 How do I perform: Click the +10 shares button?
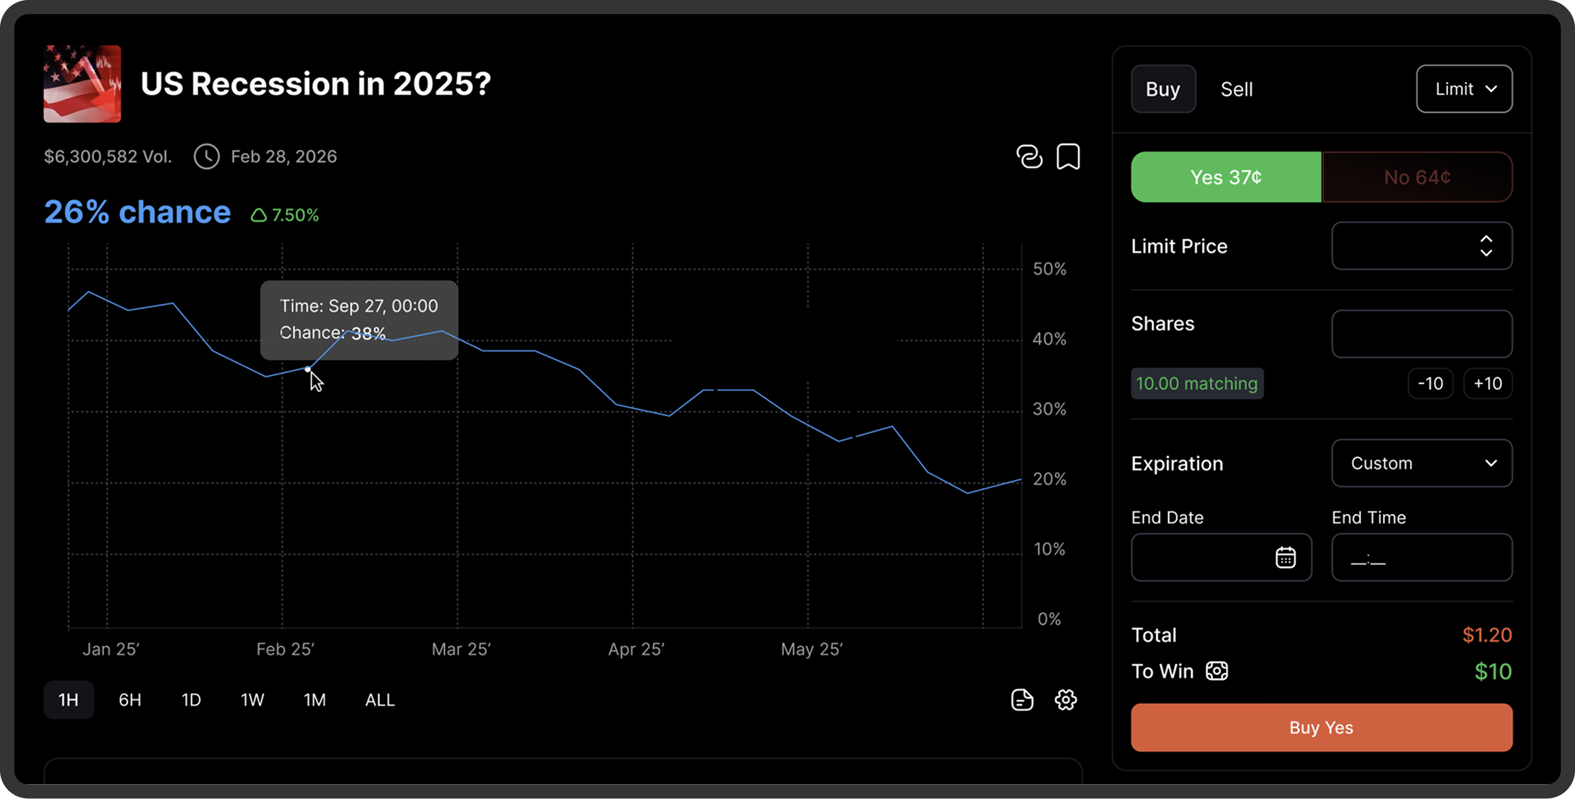(1487, 383)
